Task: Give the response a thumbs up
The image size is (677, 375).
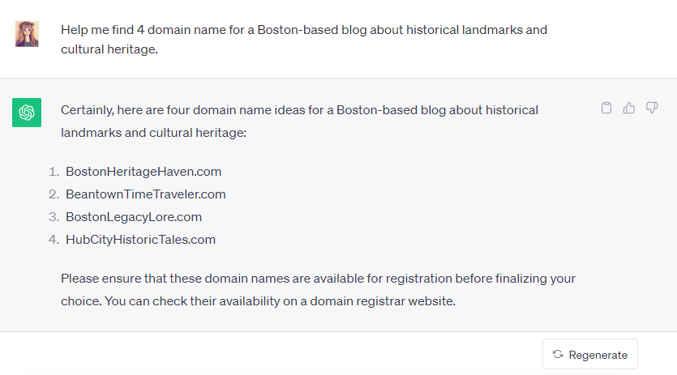Action: (629, 108)
